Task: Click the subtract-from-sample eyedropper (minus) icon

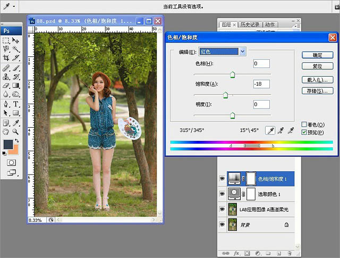Action: [x=291, y=130]
